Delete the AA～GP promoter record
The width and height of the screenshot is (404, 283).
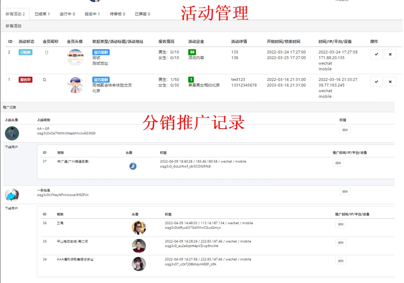coord(345,130)
